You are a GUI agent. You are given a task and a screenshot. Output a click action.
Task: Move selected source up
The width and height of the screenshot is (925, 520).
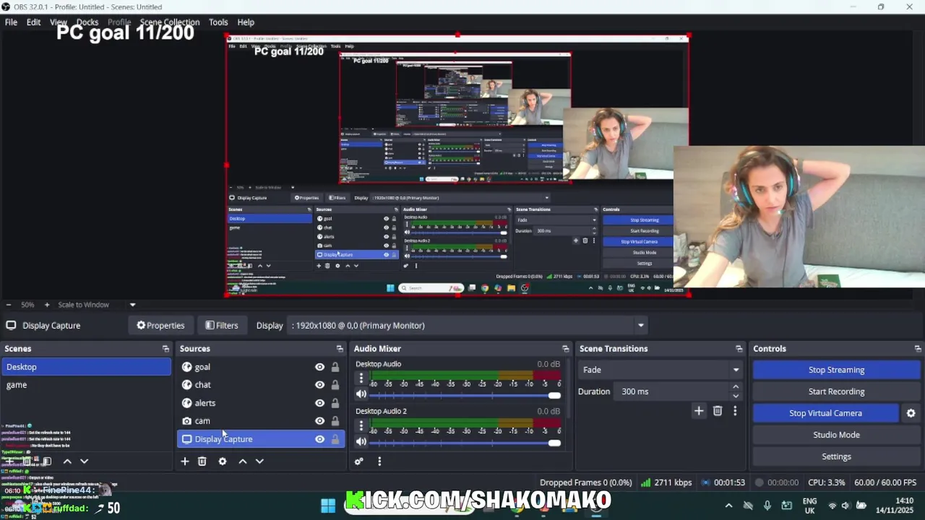(x=243, y=461)
